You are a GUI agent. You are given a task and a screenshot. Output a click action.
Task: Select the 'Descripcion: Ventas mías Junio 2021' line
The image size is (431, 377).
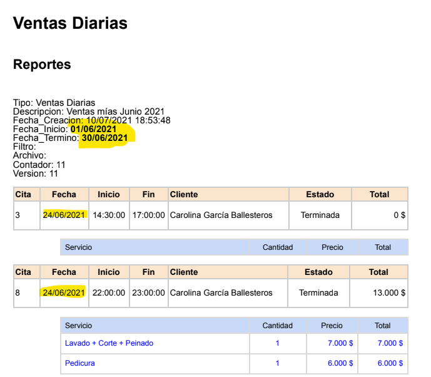[89, 111]
